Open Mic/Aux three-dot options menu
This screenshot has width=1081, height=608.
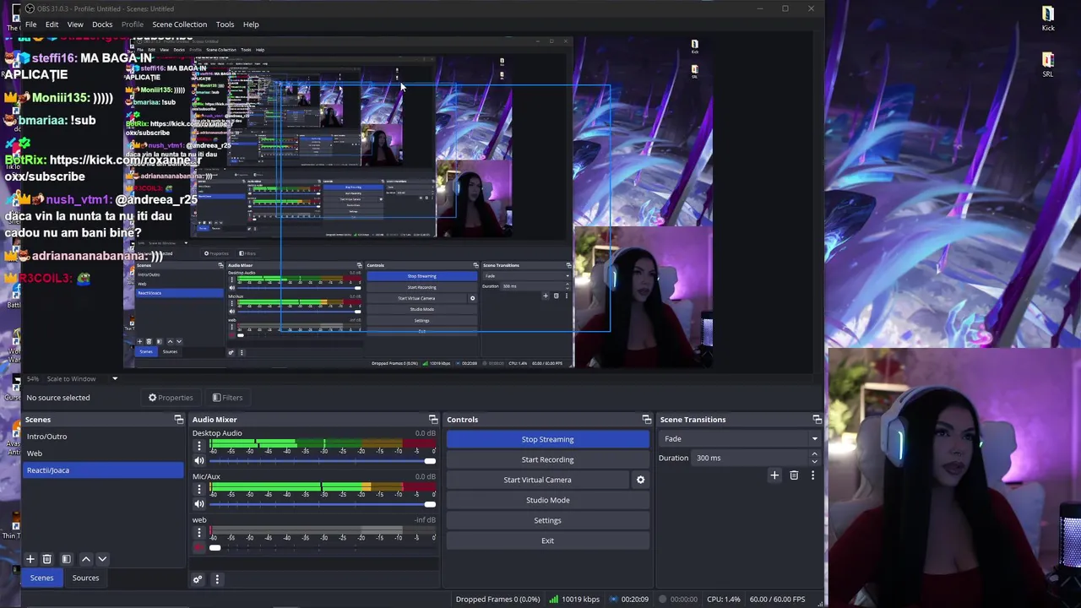199,489
